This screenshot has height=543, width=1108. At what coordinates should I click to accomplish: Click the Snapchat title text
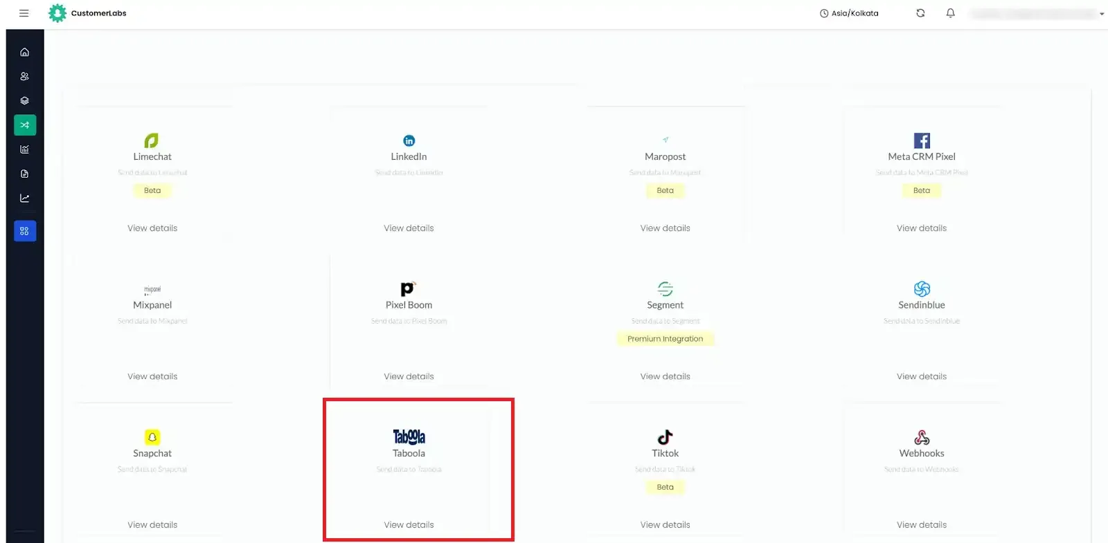[x=152, y=454]
